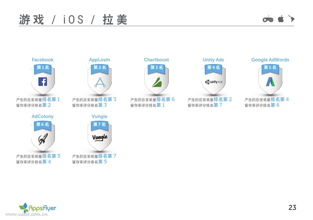
Task: Click the Unity Ads heading text
Action: (213, 60)
